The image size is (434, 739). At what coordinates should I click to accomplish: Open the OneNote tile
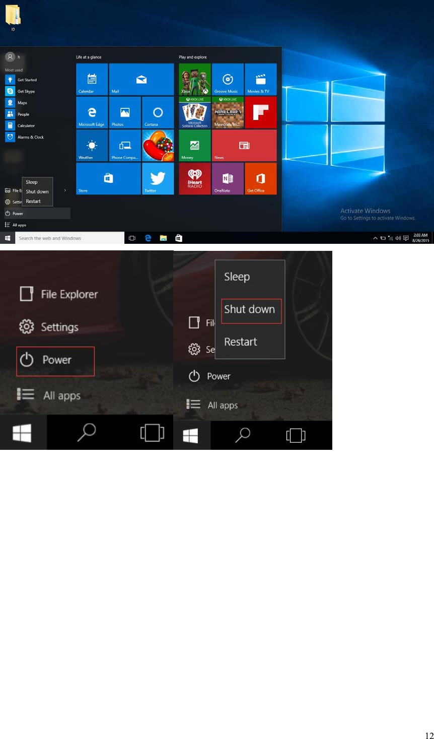228,178
